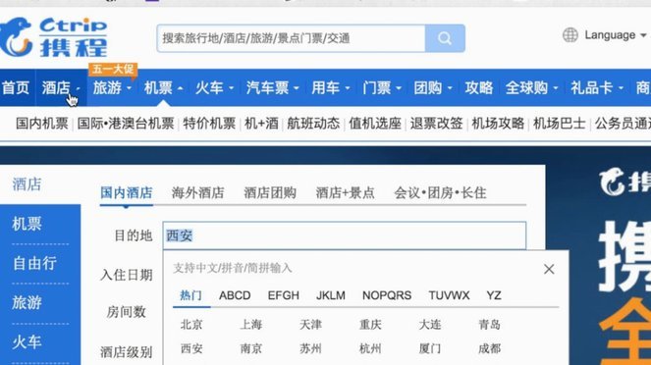Select NOPQRS city tab
Viewport: 651px width, 365px height.
[387, 295]
